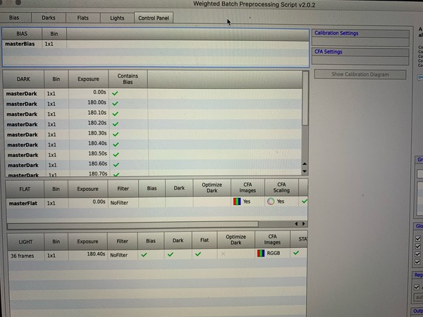The width and height of the screenshot is (423, 317).
Task: Select the masterBias row
Action: click(x=155, y=44)
